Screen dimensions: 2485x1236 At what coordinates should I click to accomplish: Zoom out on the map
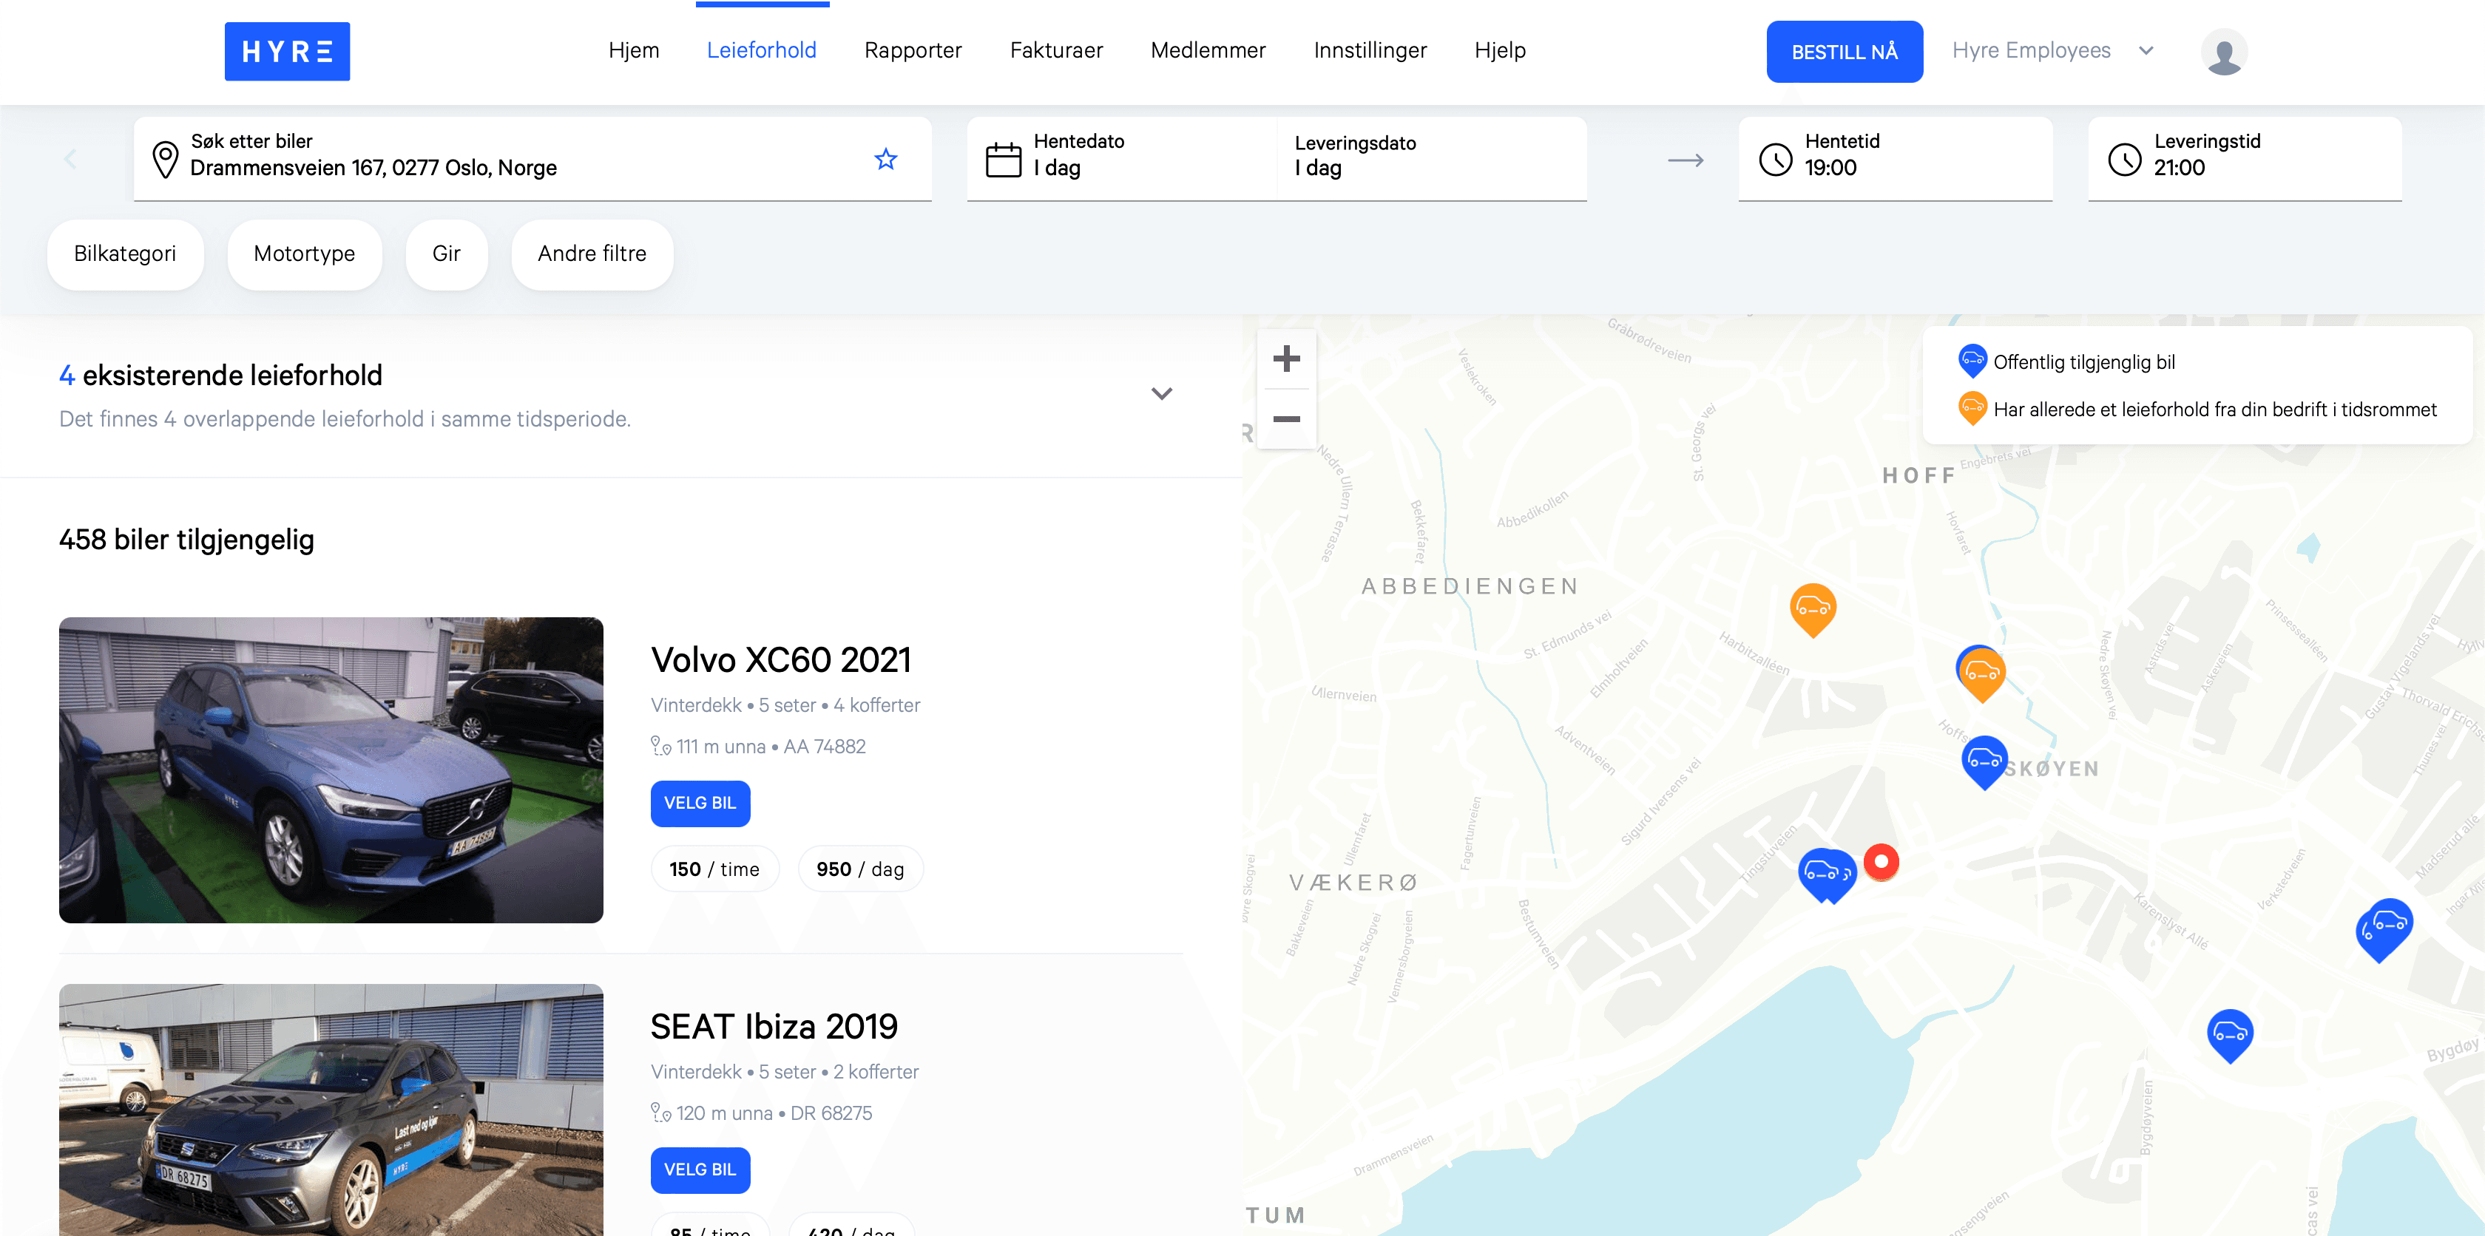1286,418
